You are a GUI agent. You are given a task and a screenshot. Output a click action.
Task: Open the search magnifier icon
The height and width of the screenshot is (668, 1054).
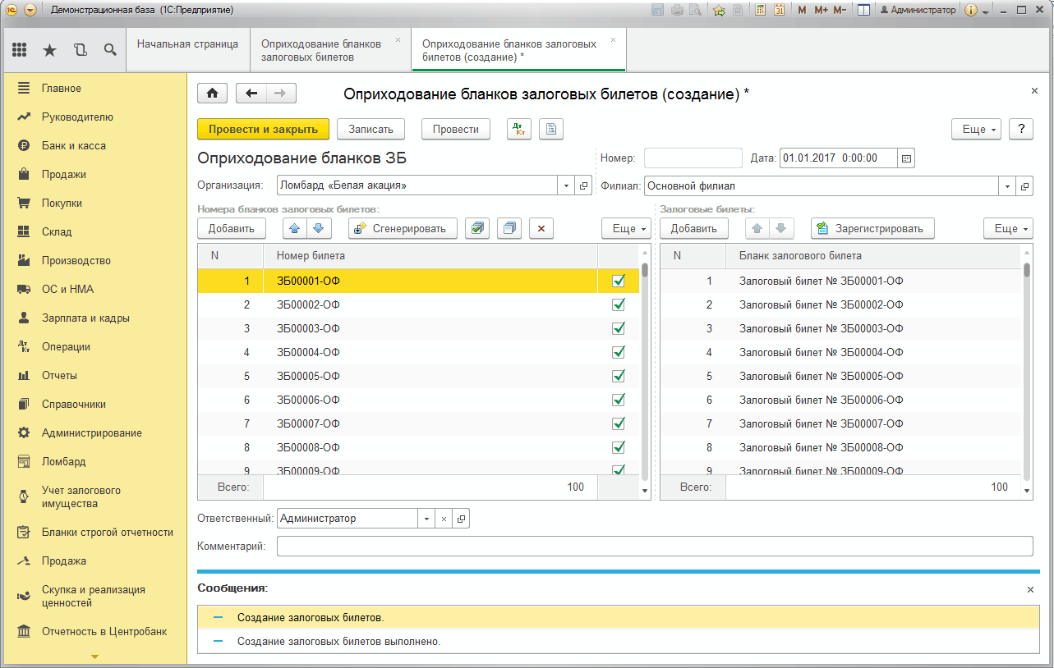click(x=109, y=50)
